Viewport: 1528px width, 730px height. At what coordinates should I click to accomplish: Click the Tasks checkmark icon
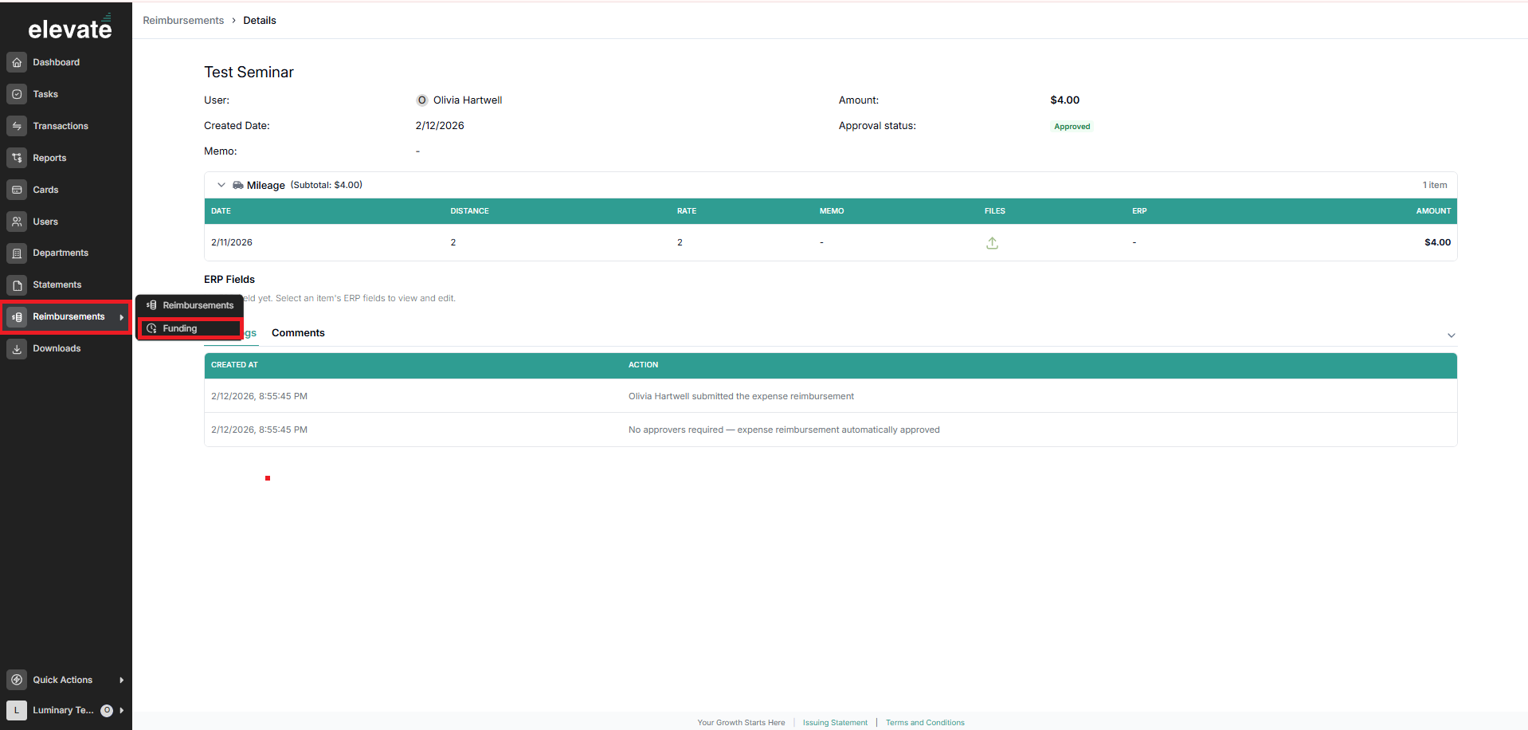point(17,94)
